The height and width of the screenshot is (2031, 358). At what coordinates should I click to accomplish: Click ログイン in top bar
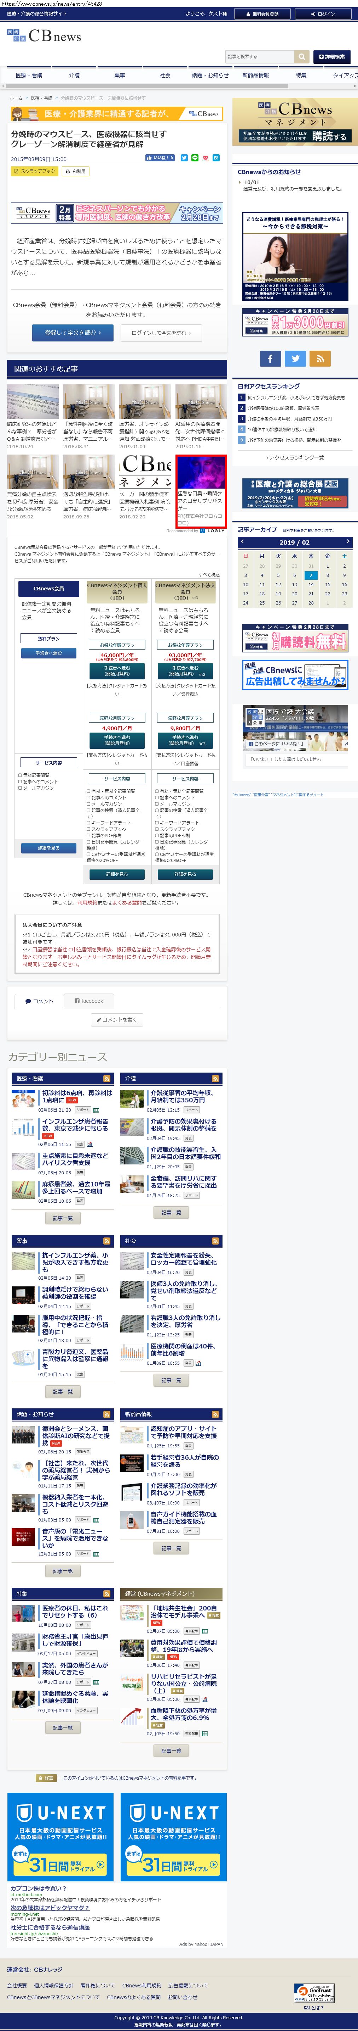[323, 13]
